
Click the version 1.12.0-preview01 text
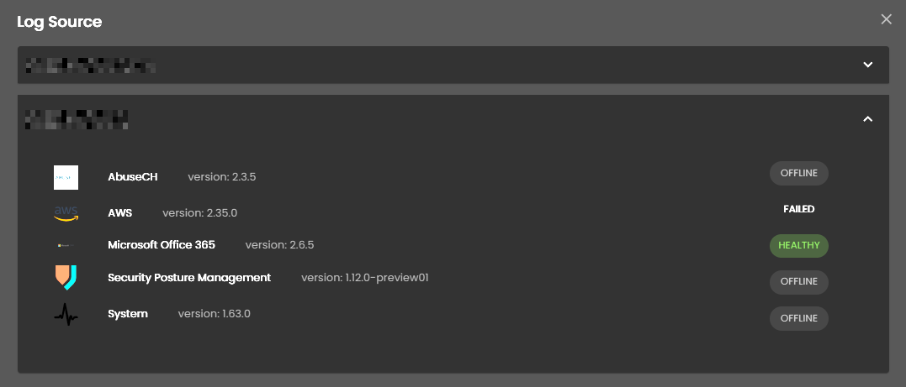(365, 278)
